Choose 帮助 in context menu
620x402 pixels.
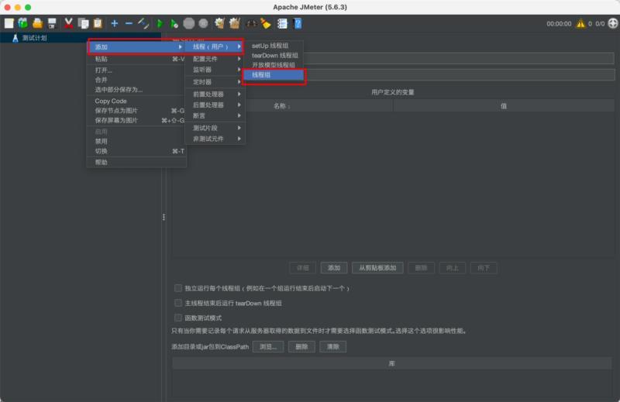136,163
